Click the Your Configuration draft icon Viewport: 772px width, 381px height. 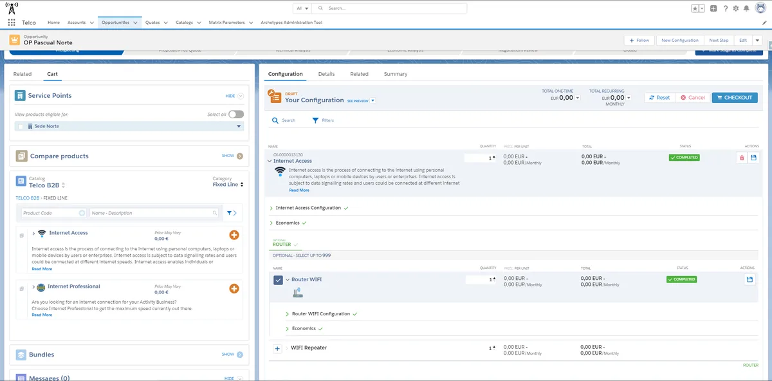tap(275, 97)
